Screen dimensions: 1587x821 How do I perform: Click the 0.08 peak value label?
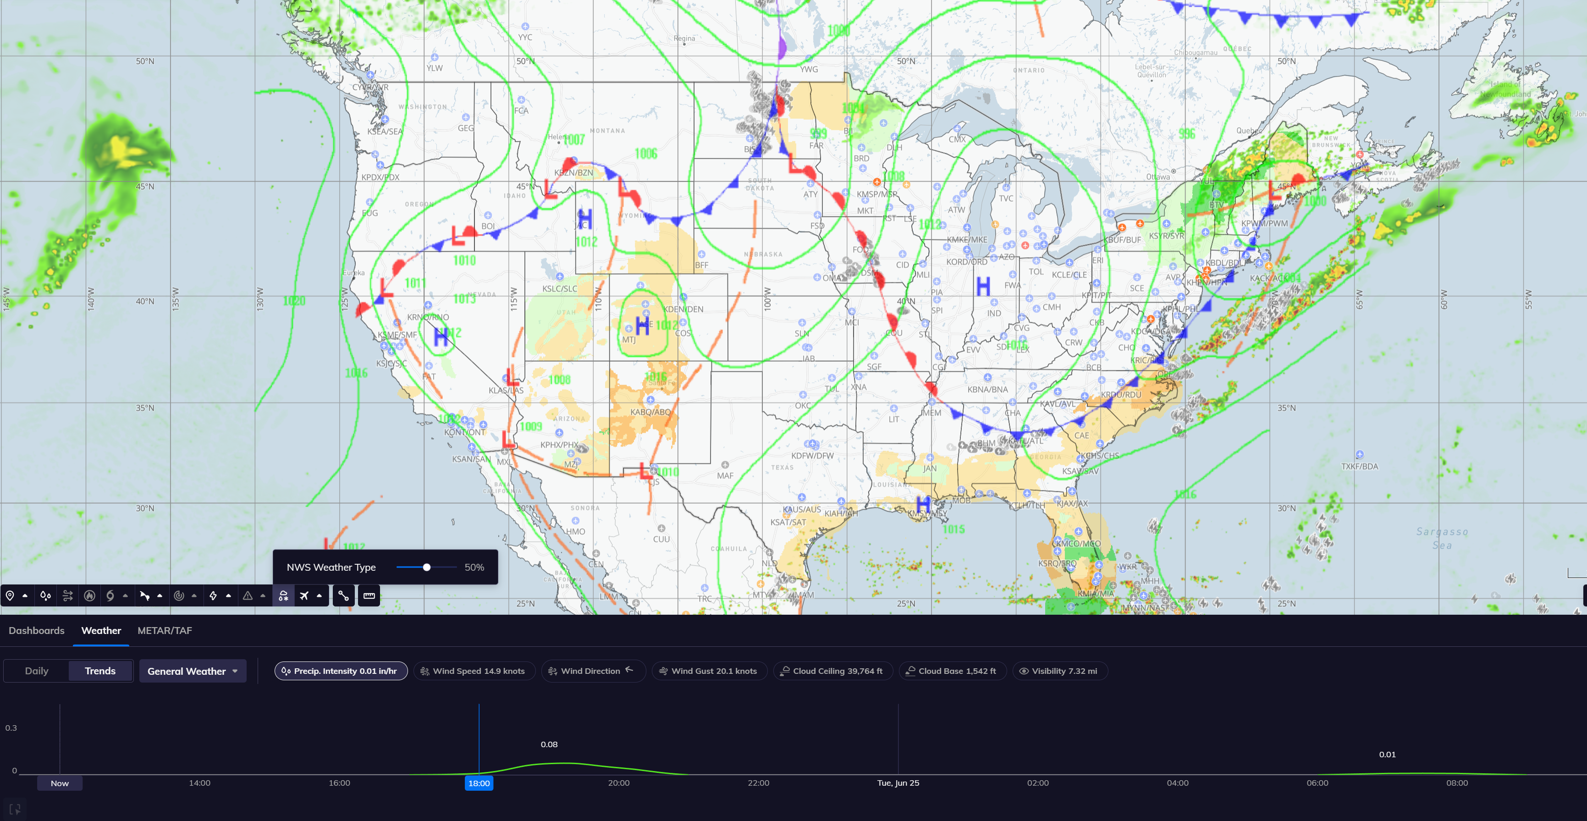(549, 744)
